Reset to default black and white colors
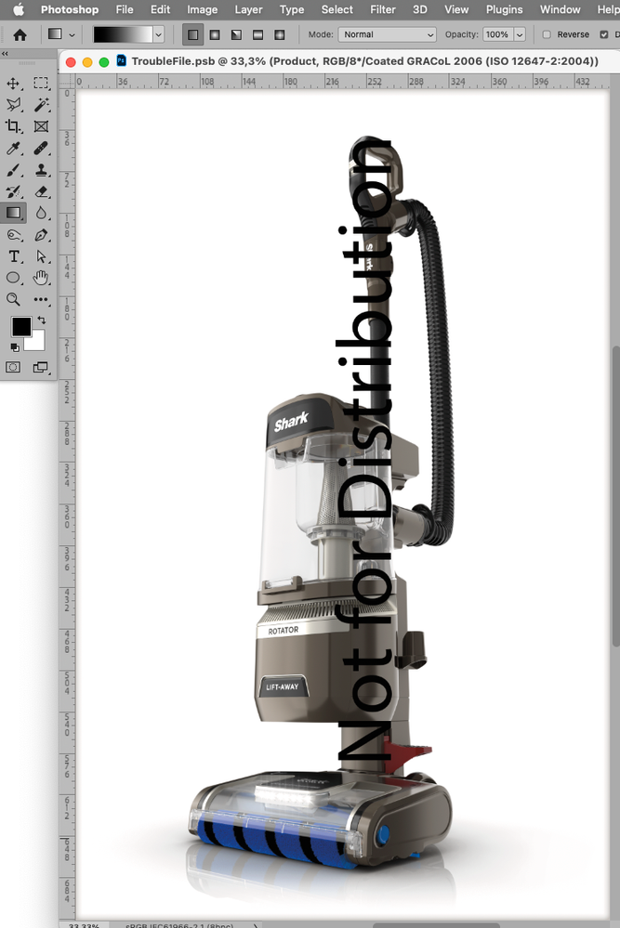620x928 pixels. coord(14,347)
